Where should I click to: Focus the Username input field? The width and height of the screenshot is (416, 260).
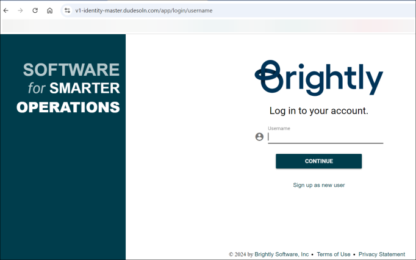[325, 137]
